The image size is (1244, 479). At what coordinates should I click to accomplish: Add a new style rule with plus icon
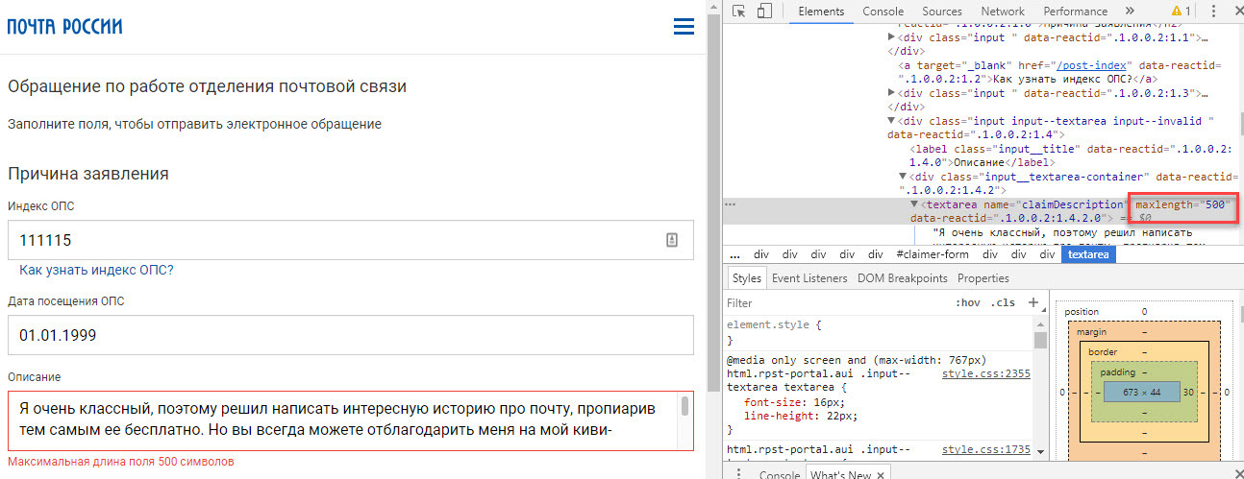(x=1033, y=302)
